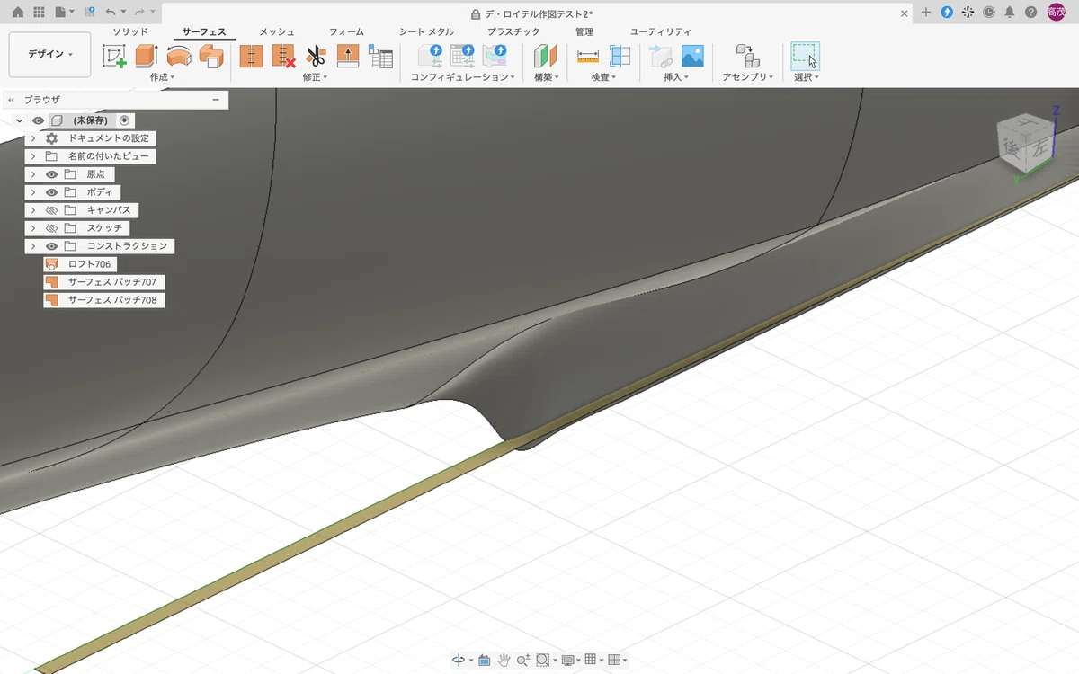Open the アセンブリ dropdown menu
Image resolution: width=1079 pixels, height=674 pixels.
click(x=748, y=78)
